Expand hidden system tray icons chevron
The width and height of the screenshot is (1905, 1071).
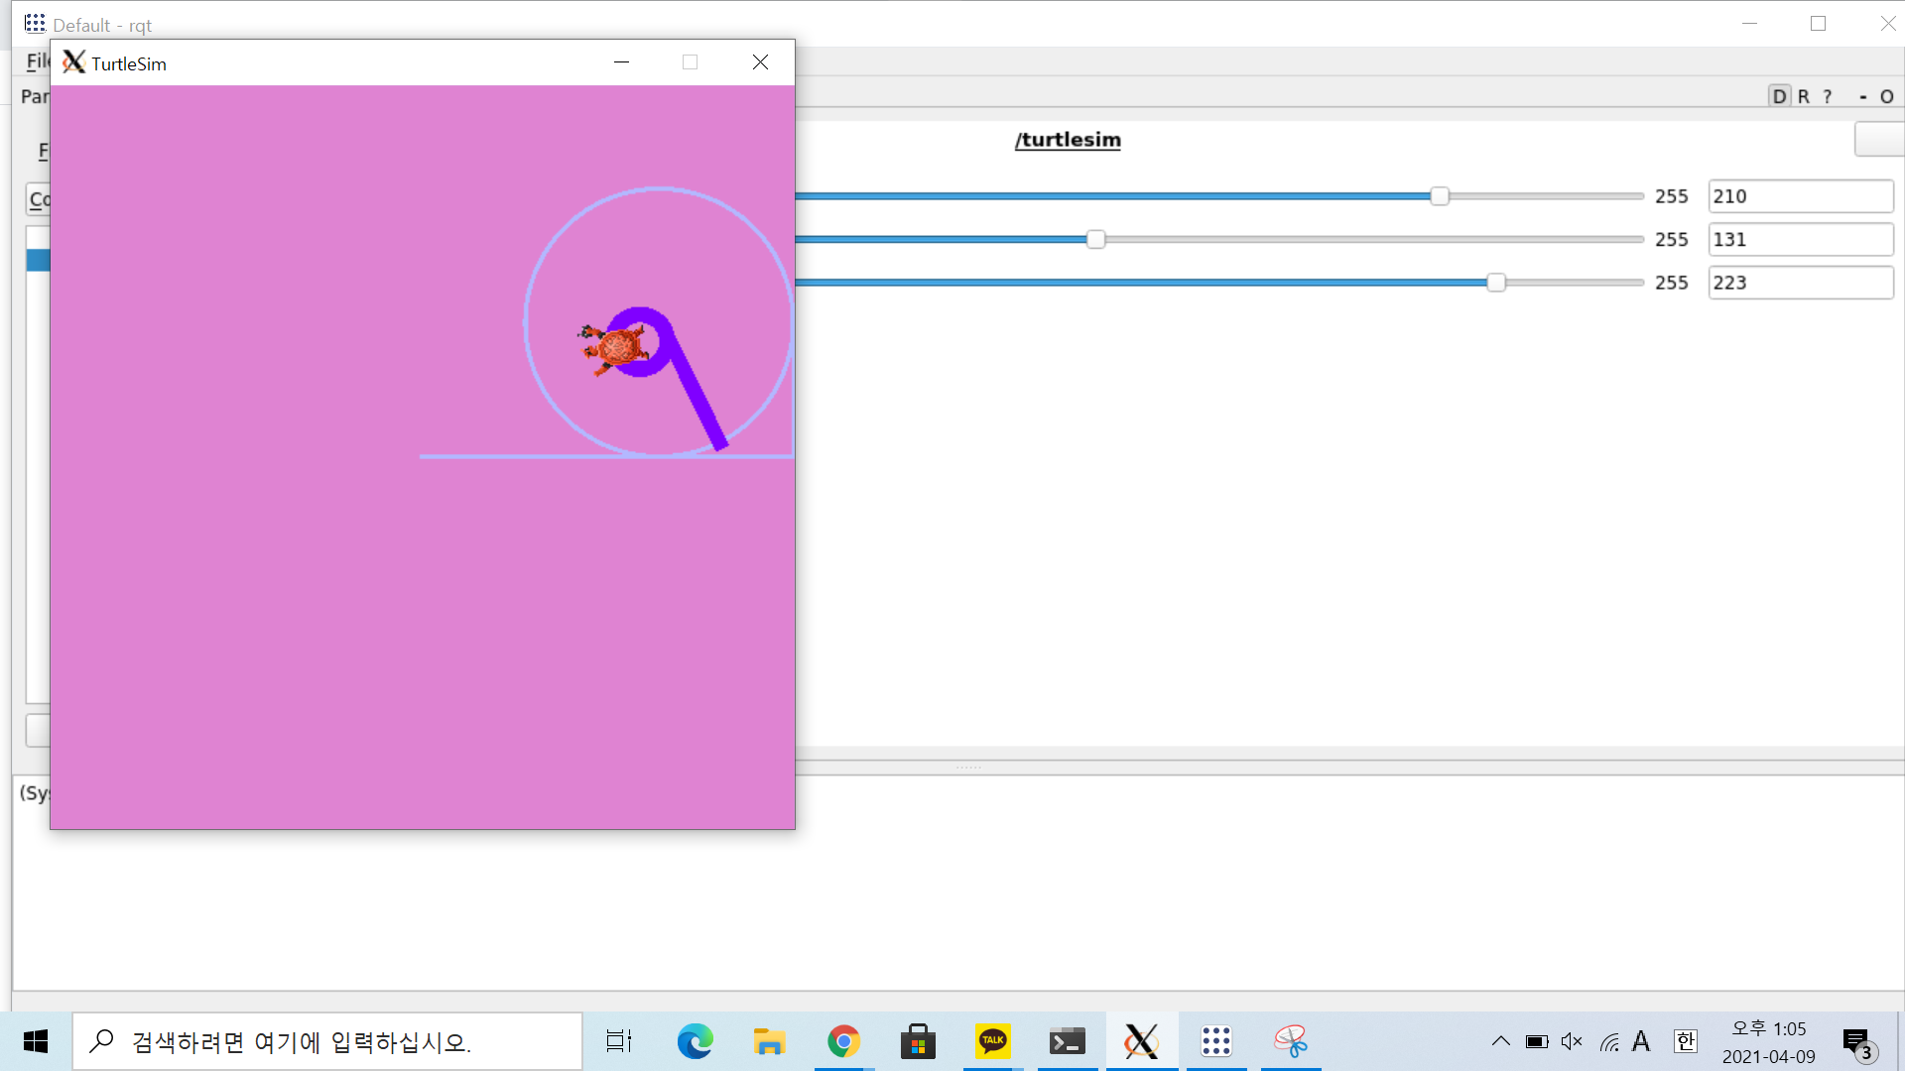(1501, 1041)
